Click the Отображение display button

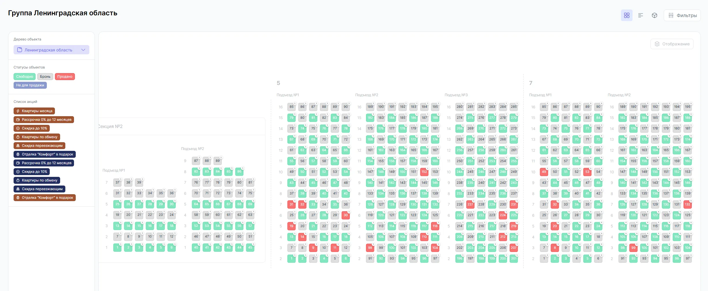(x=672, y=44)
